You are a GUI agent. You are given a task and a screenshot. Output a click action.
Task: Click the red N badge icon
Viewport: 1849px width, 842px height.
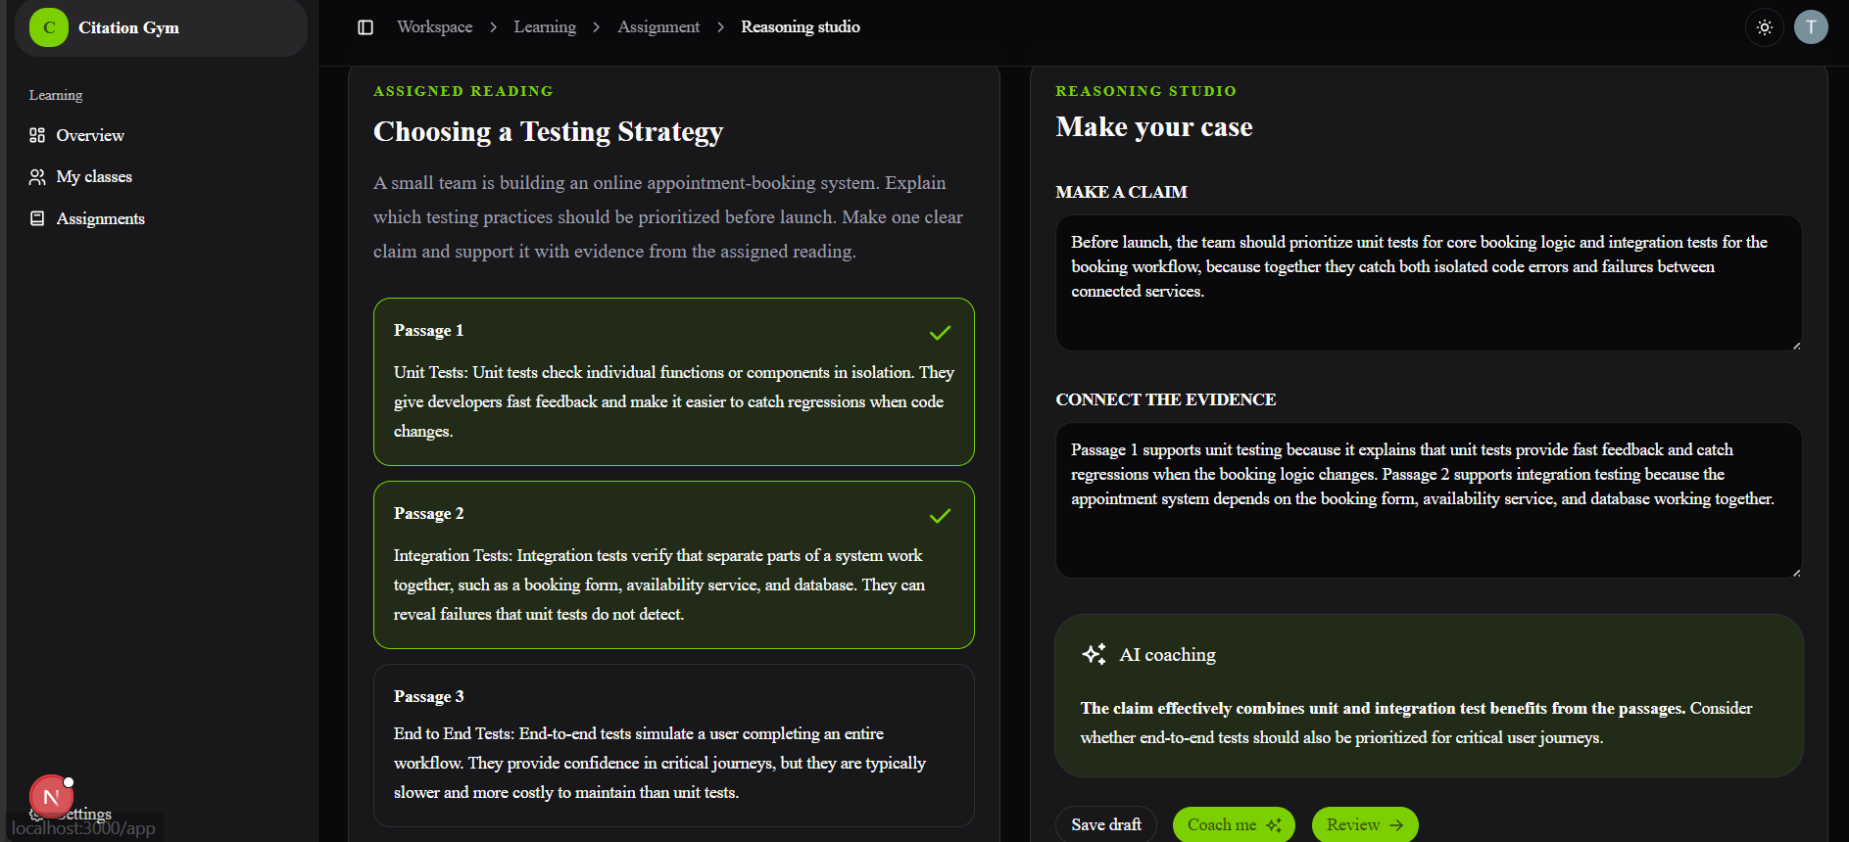[x=51, y=797]
